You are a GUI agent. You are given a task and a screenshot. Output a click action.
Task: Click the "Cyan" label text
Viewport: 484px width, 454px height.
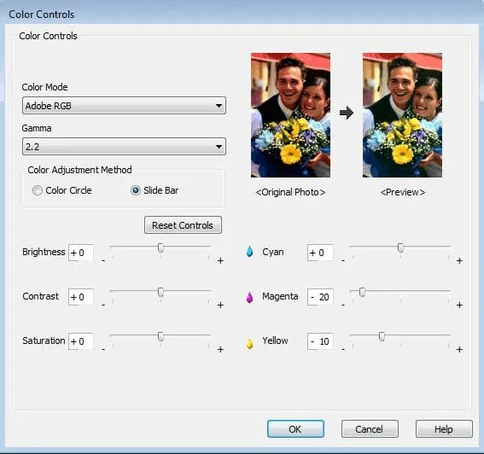point(273,252)
